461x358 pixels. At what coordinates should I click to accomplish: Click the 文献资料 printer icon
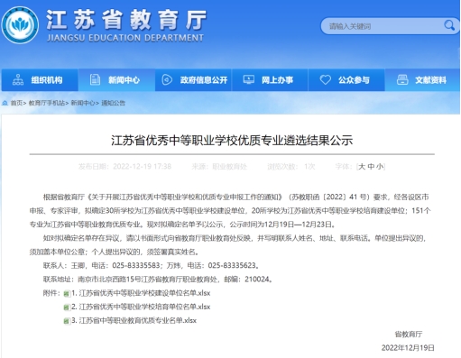point(402,79)
